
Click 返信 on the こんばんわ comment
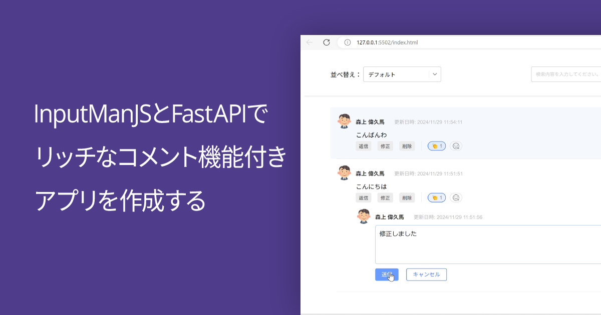(x=364, y=145)
